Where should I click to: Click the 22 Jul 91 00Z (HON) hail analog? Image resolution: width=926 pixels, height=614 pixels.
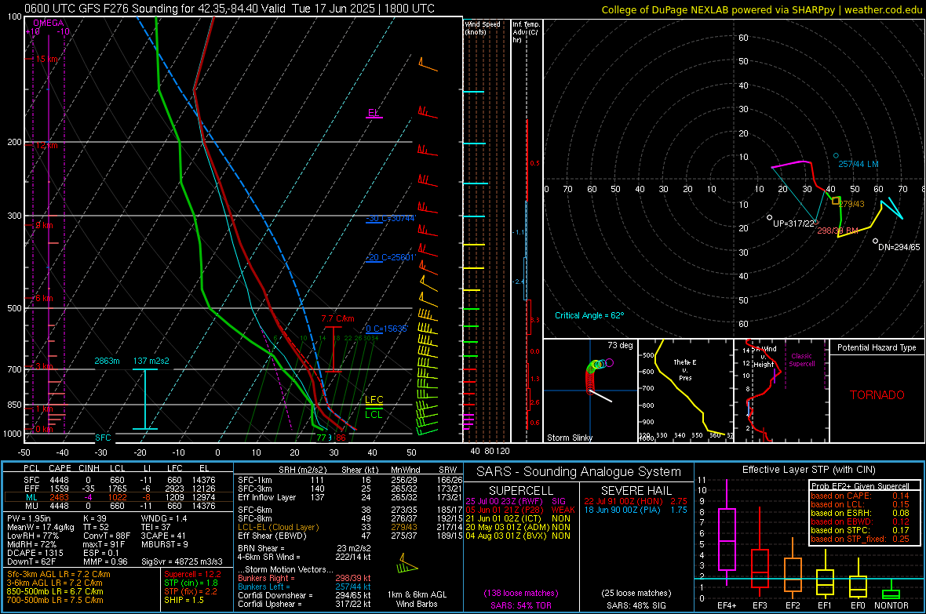point(624,501)
